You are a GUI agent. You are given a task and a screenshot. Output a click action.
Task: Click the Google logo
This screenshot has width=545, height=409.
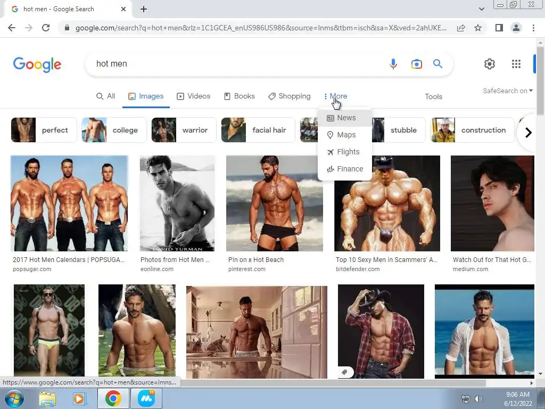(37, 64)
